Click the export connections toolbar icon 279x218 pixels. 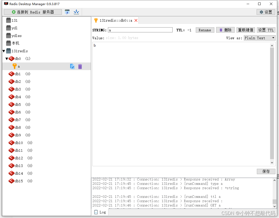tap(76, 12)
